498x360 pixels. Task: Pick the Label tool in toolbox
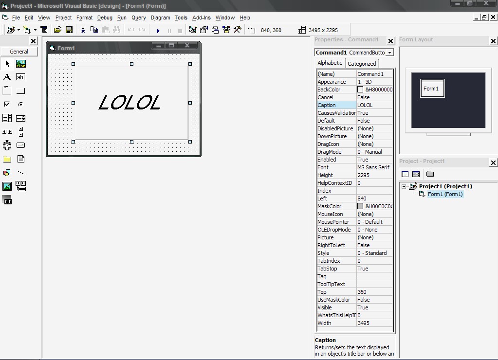point(7,77)
